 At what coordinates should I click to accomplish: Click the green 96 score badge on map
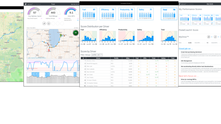pyautogui.click(x=75, y=33)
